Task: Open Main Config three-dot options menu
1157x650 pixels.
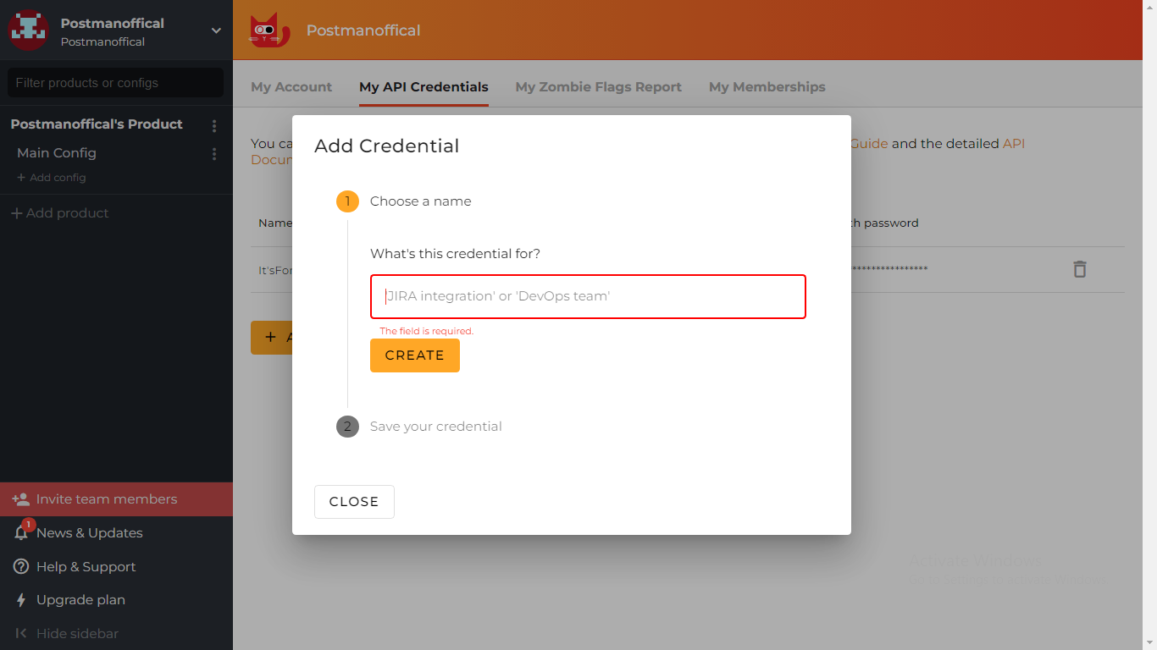Action: pos(214,154)
